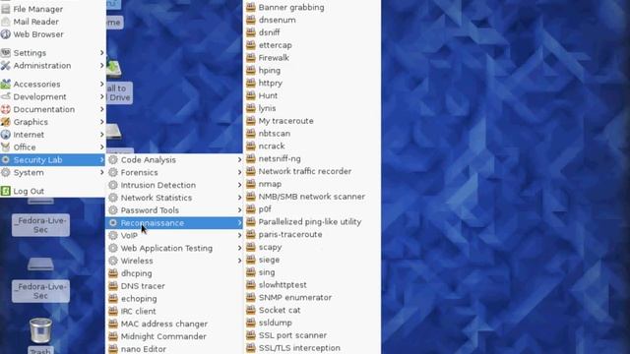Launch Hunt tool

click(x=312, y=95)
